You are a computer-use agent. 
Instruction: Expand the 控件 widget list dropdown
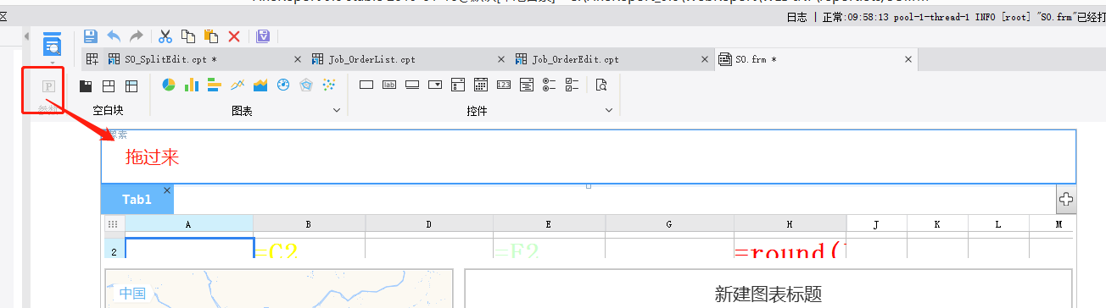tap(608, 111)
